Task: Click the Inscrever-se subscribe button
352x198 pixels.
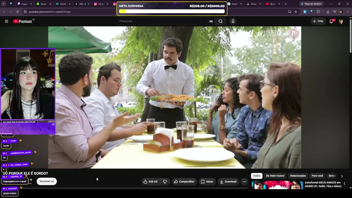Action: coord(47,181)
